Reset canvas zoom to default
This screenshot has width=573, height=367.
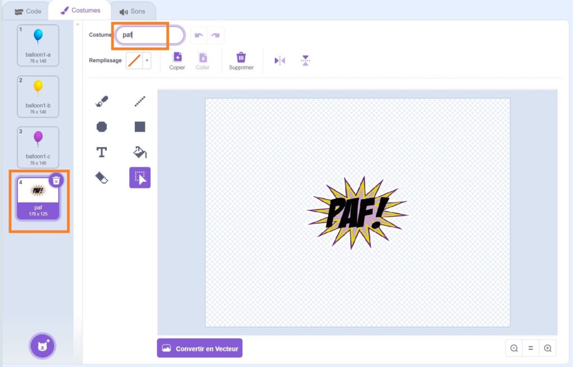530,348
